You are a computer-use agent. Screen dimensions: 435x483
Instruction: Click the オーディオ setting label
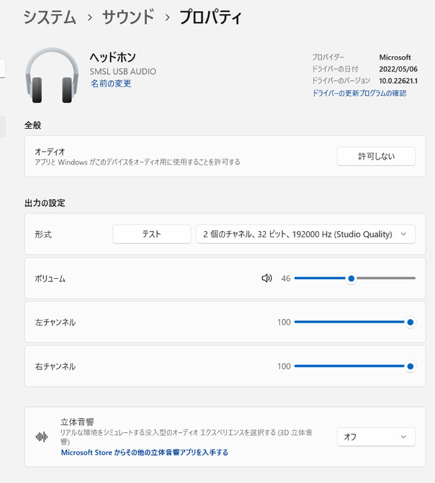coord(49,151)
